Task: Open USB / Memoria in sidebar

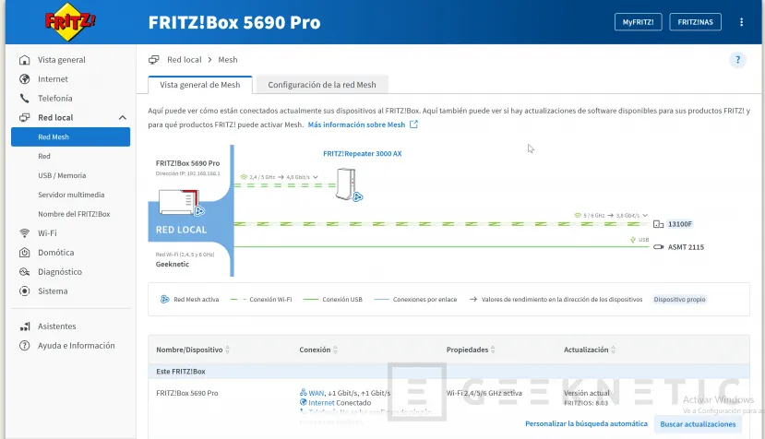Action: click(x=62, y=175)
